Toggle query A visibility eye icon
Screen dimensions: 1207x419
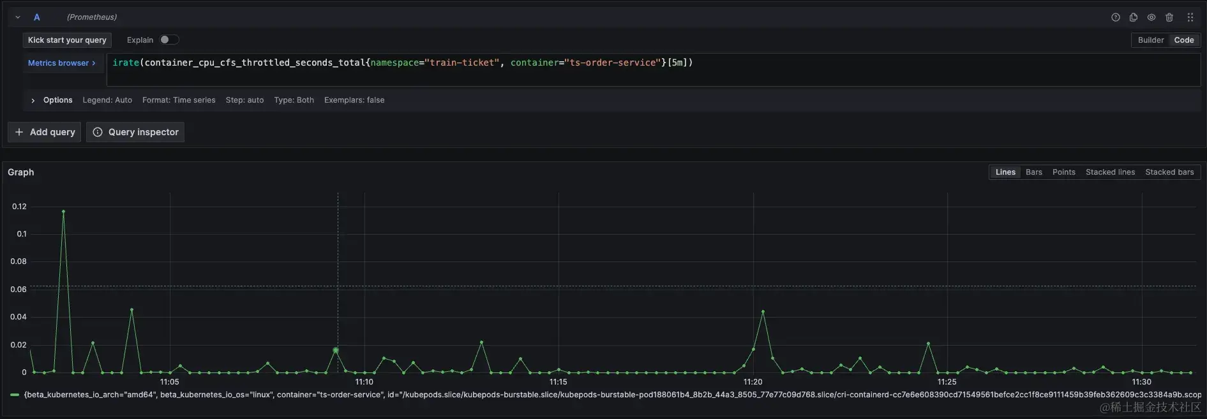[1151, 17]
